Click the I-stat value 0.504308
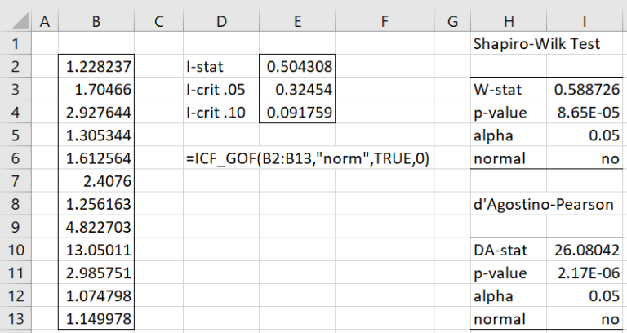 [297, 67]
